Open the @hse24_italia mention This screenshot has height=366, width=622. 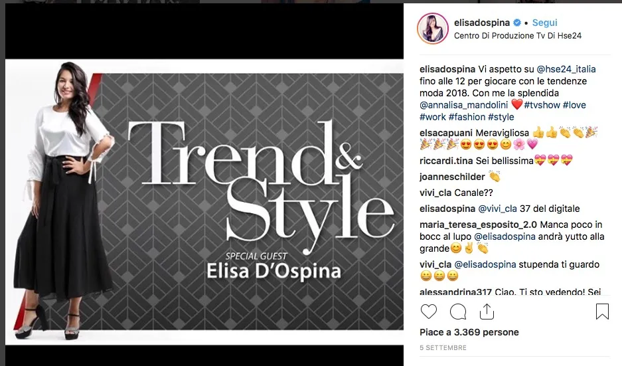[566, 69]
